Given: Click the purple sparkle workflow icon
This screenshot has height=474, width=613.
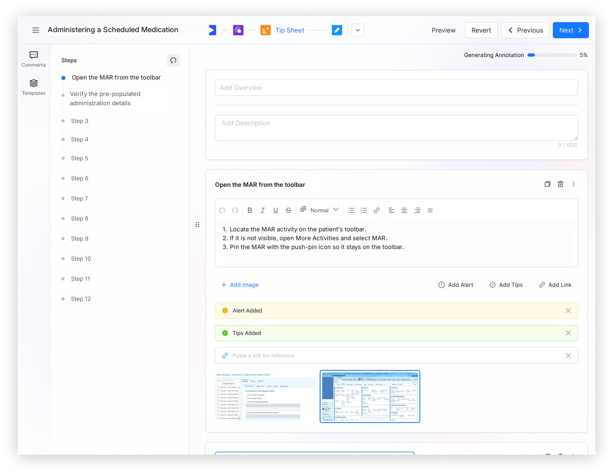Looking at the screenshot, I should point(238,30).
